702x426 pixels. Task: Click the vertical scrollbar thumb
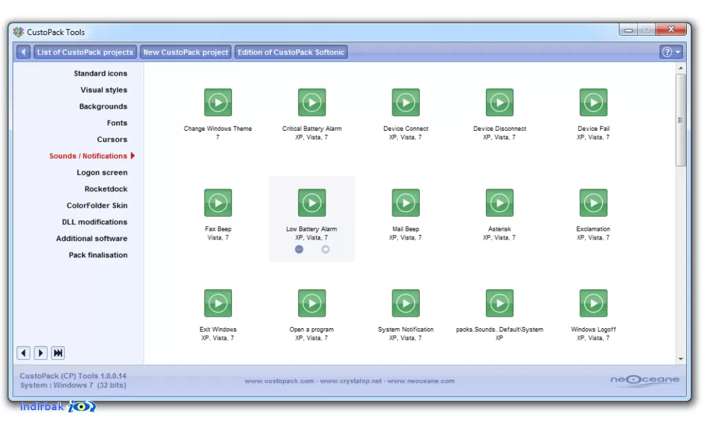681,120
